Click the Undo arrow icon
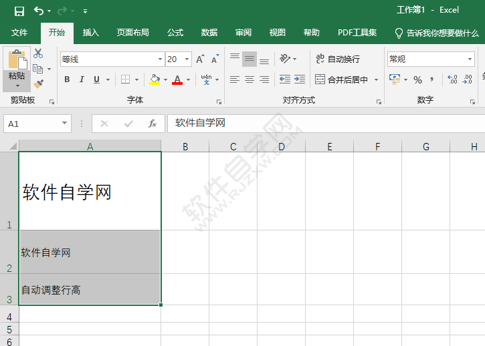 tap(39, 11)
